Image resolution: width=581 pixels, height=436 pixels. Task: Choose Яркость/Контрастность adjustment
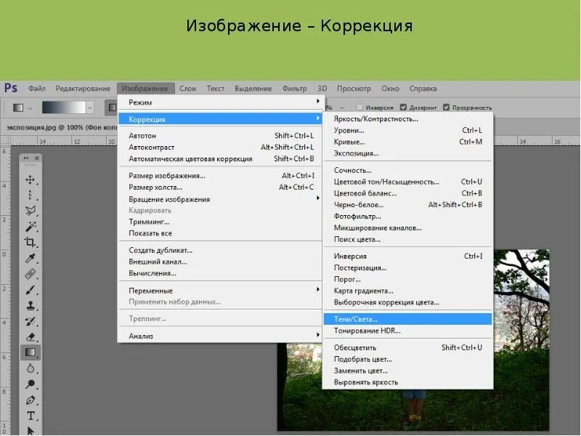click(407, 119)
